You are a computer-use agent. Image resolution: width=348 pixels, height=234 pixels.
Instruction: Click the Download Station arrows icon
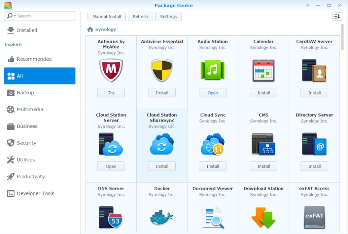[x=263, y=217]
